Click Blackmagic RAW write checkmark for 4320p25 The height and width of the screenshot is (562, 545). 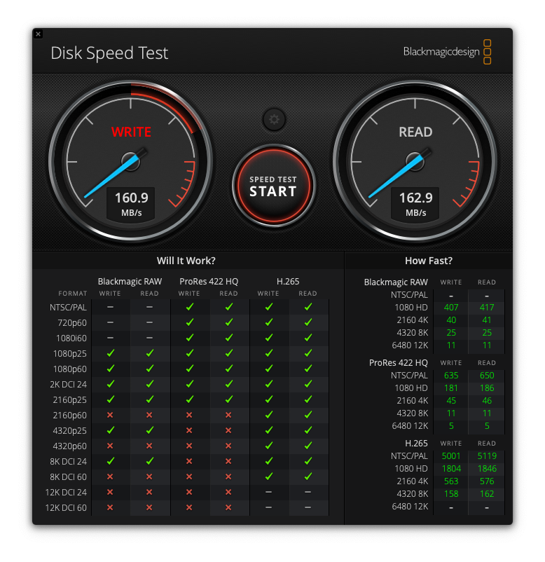click(x=111, y=430)
